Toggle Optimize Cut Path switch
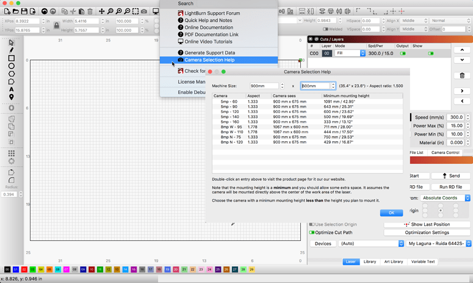473x283 pixels. point(312,232)
